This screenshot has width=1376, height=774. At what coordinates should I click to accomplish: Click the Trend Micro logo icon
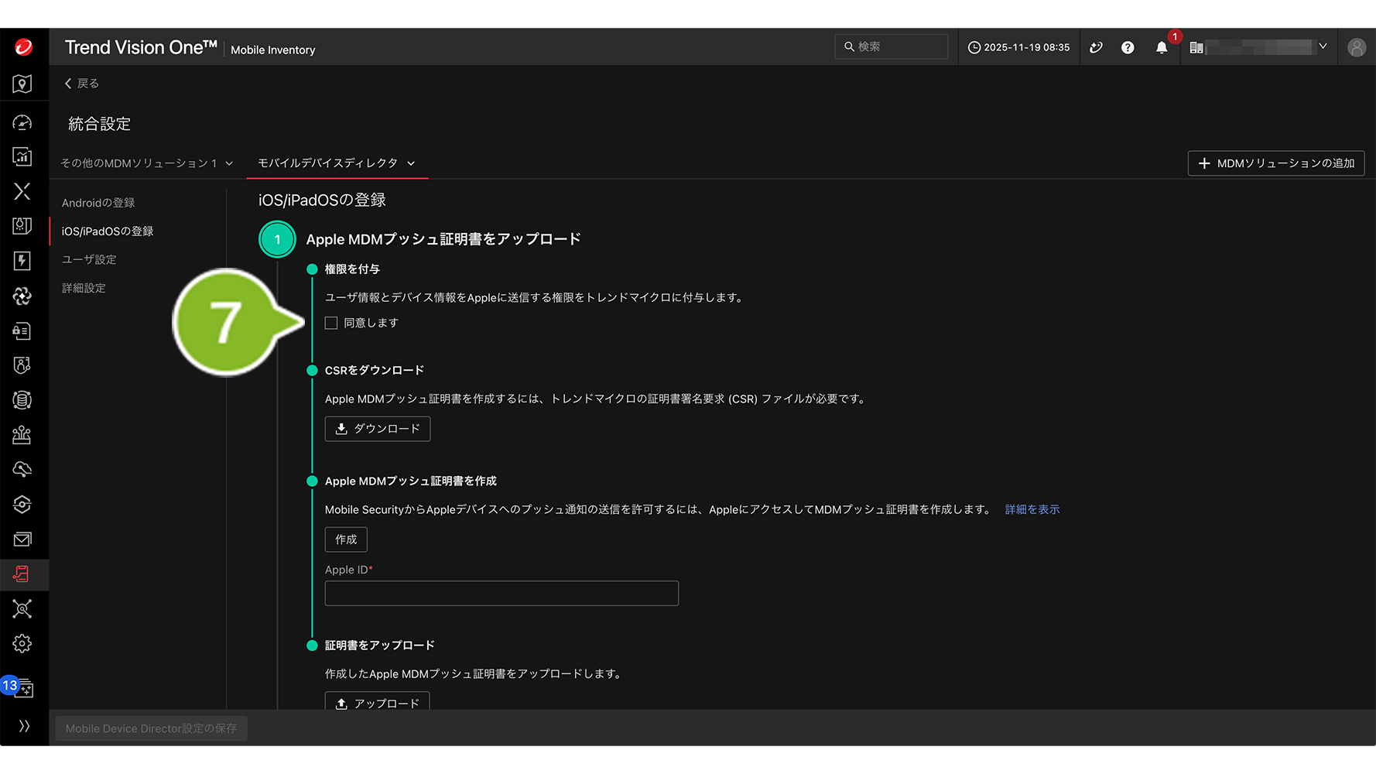point(24,47)
